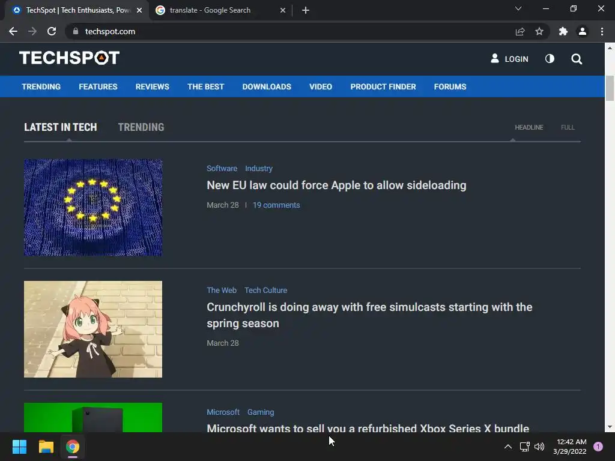Click the techspot.com address bar

(x=290, y=31)
